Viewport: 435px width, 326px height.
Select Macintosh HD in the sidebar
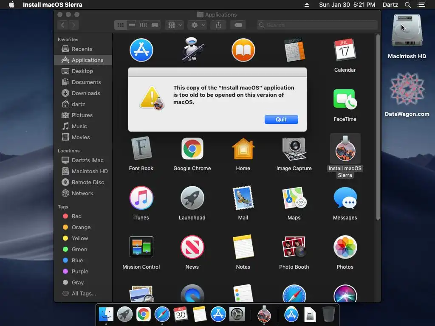coord(83,171)
